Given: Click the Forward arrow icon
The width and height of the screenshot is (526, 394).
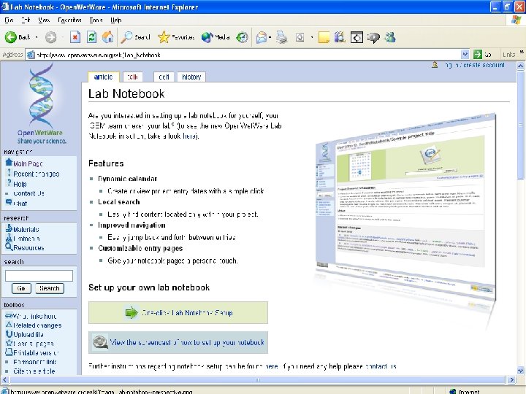Looking at the screenshot, I should click(50, 37).
